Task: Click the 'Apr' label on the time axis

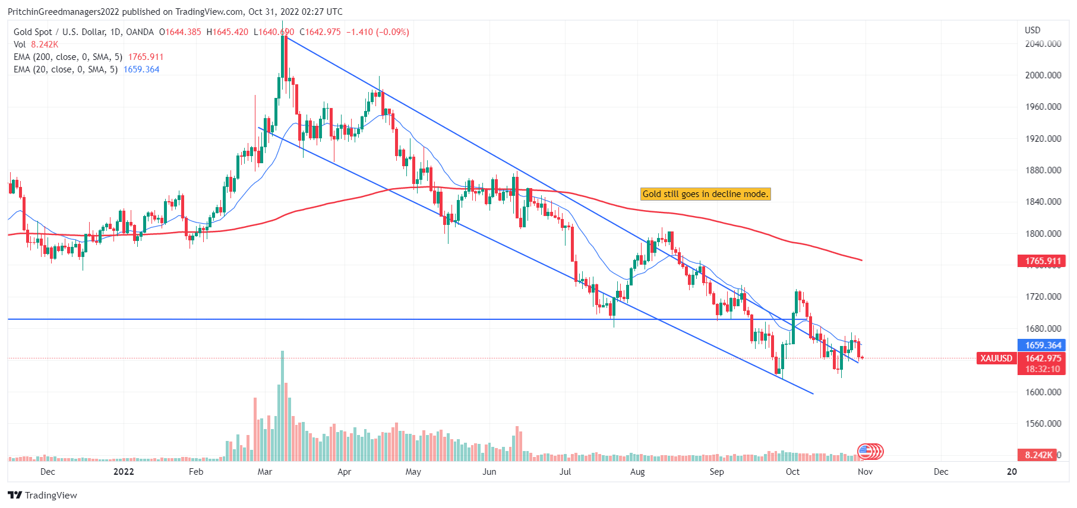Action: (344, 472)
